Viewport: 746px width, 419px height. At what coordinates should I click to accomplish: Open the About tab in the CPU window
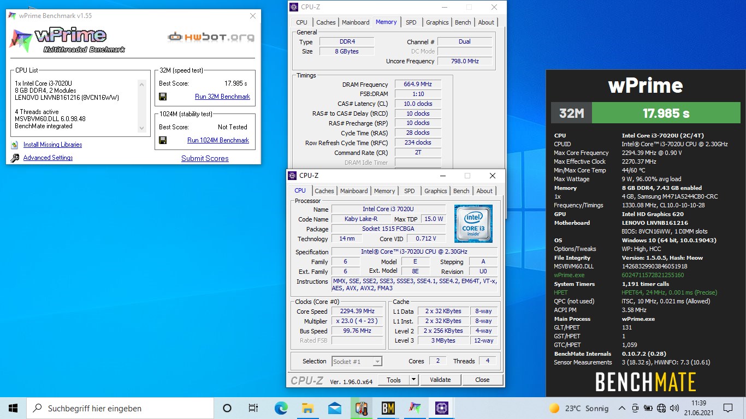[x=484, y=191]
